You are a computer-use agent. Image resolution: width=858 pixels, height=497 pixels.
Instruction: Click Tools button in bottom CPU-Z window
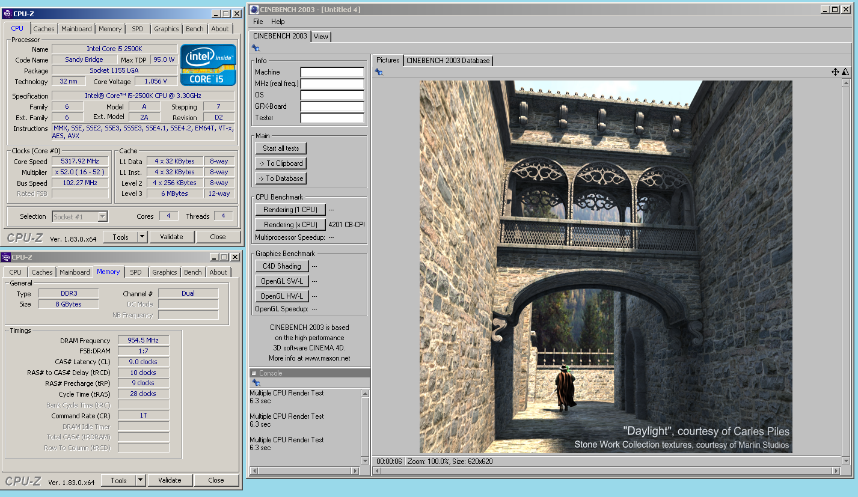tap(118, 480)
